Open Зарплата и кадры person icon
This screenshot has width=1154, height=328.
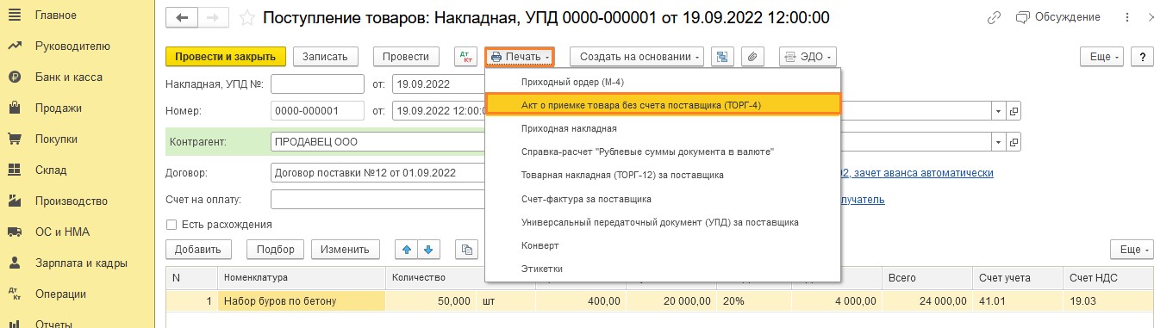click(15, 263)
